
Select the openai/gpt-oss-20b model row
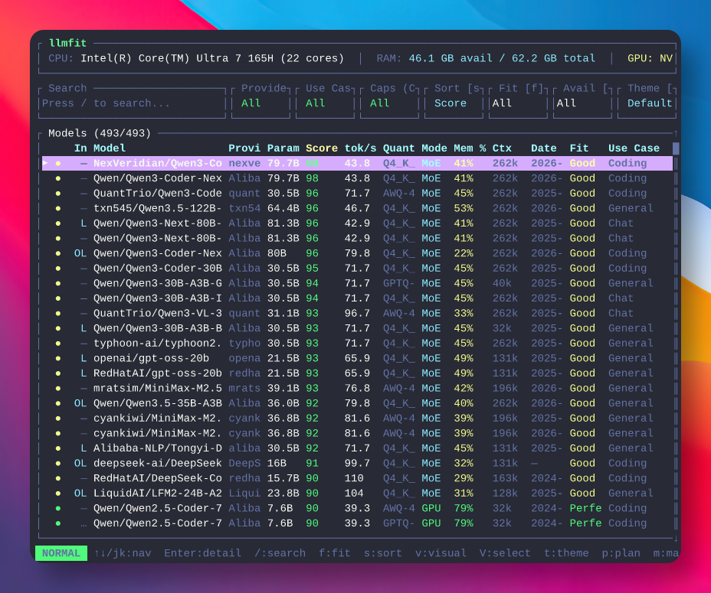pos(357,358)
